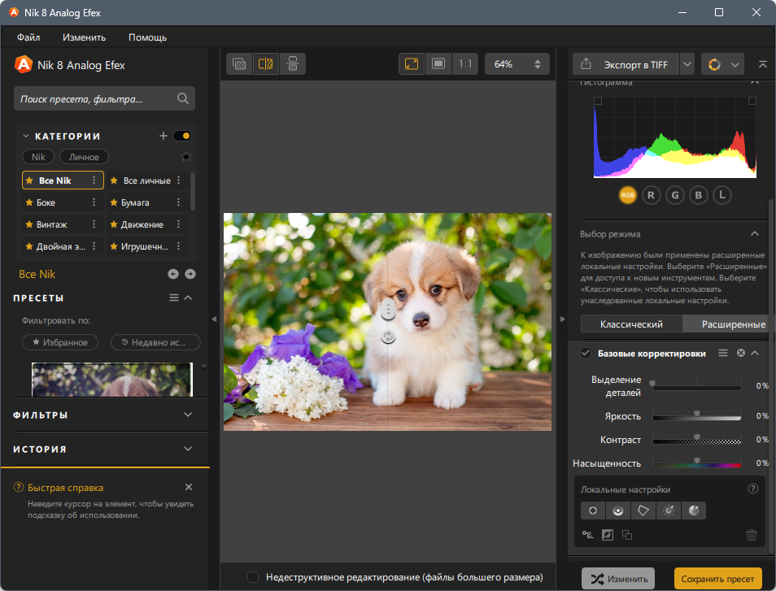Select the split preview compare icon
This screenshot has width=776, height=591.
point(265,63)
